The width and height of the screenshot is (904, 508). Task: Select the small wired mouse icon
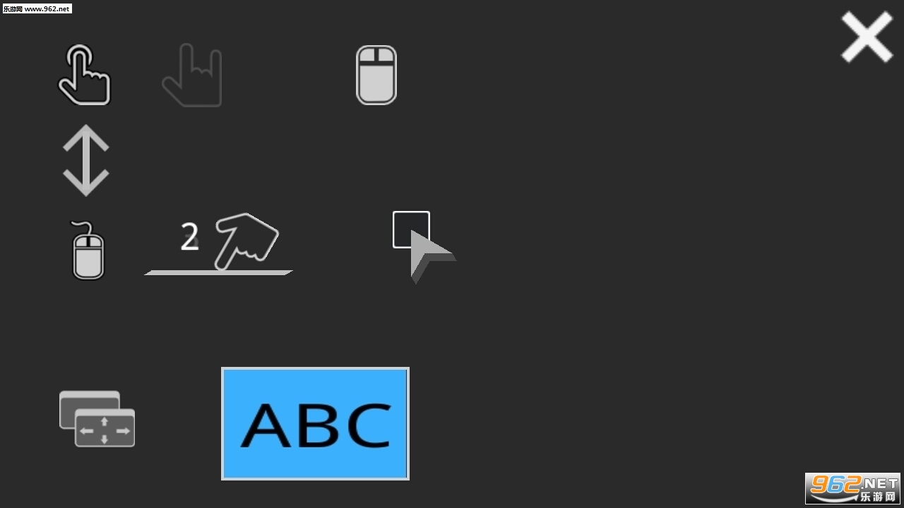pyautogui.click(x=88, y=250)
